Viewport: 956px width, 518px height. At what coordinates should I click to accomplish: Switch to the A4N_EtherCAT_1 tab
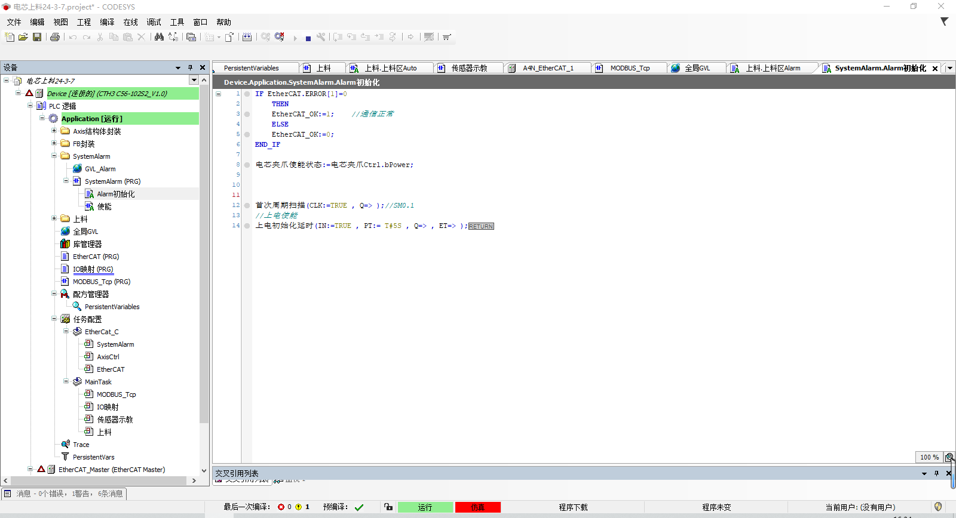tap(548, 68)
